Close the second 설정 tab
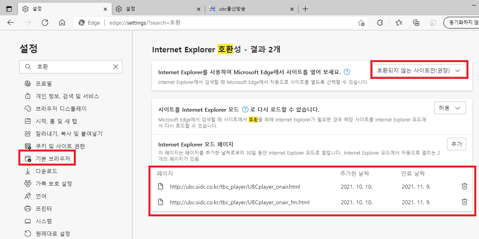 point(198,9)
